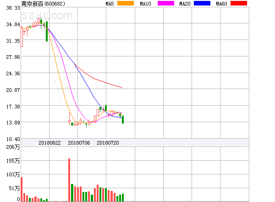Click the blue MA20 legend swatch
This screenshot has width=275, height=202.
202,3
